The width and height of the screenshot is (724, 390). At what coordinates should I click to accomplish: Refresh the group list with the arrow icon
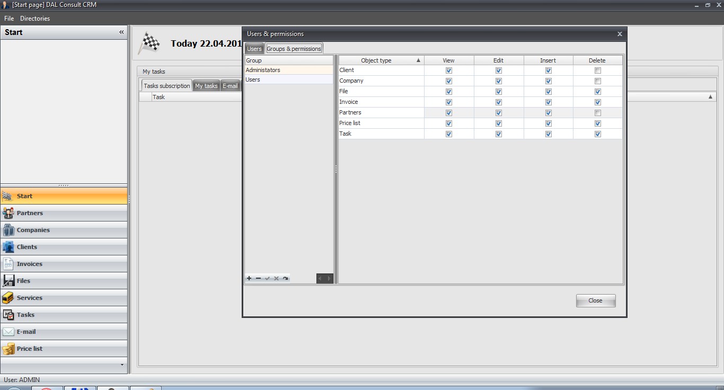click(285, 278)
